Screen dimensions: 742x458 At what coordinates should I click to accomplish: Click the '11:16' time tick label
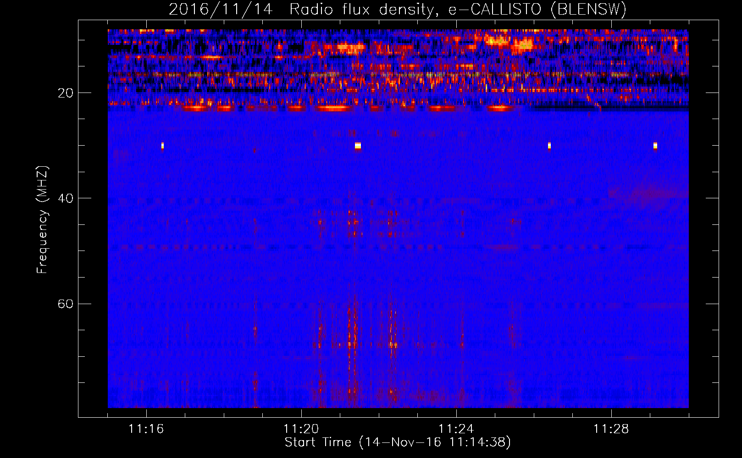pos(146,429)
